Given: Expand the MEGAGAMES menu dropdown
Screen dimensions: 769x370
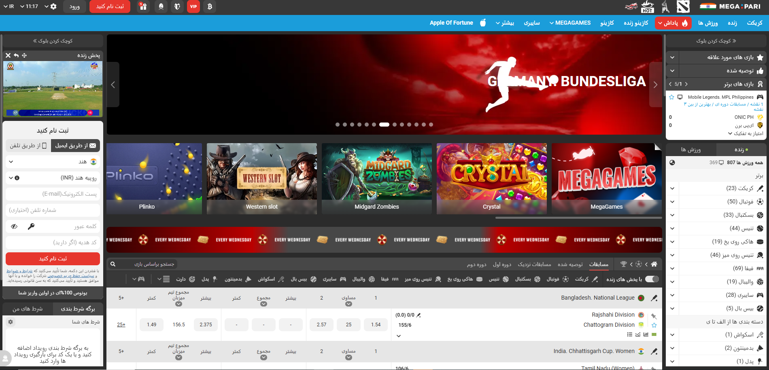Looking at the screenshot, I should point(570,23).
